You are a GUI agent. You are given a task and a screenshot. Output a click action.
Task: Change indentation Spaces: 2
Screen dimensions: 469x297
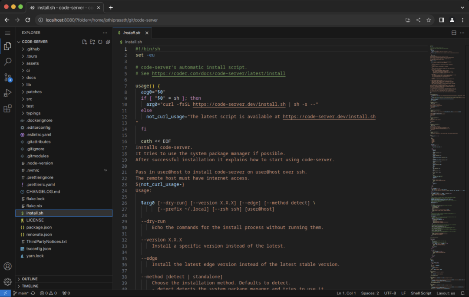tap(370, 293)
